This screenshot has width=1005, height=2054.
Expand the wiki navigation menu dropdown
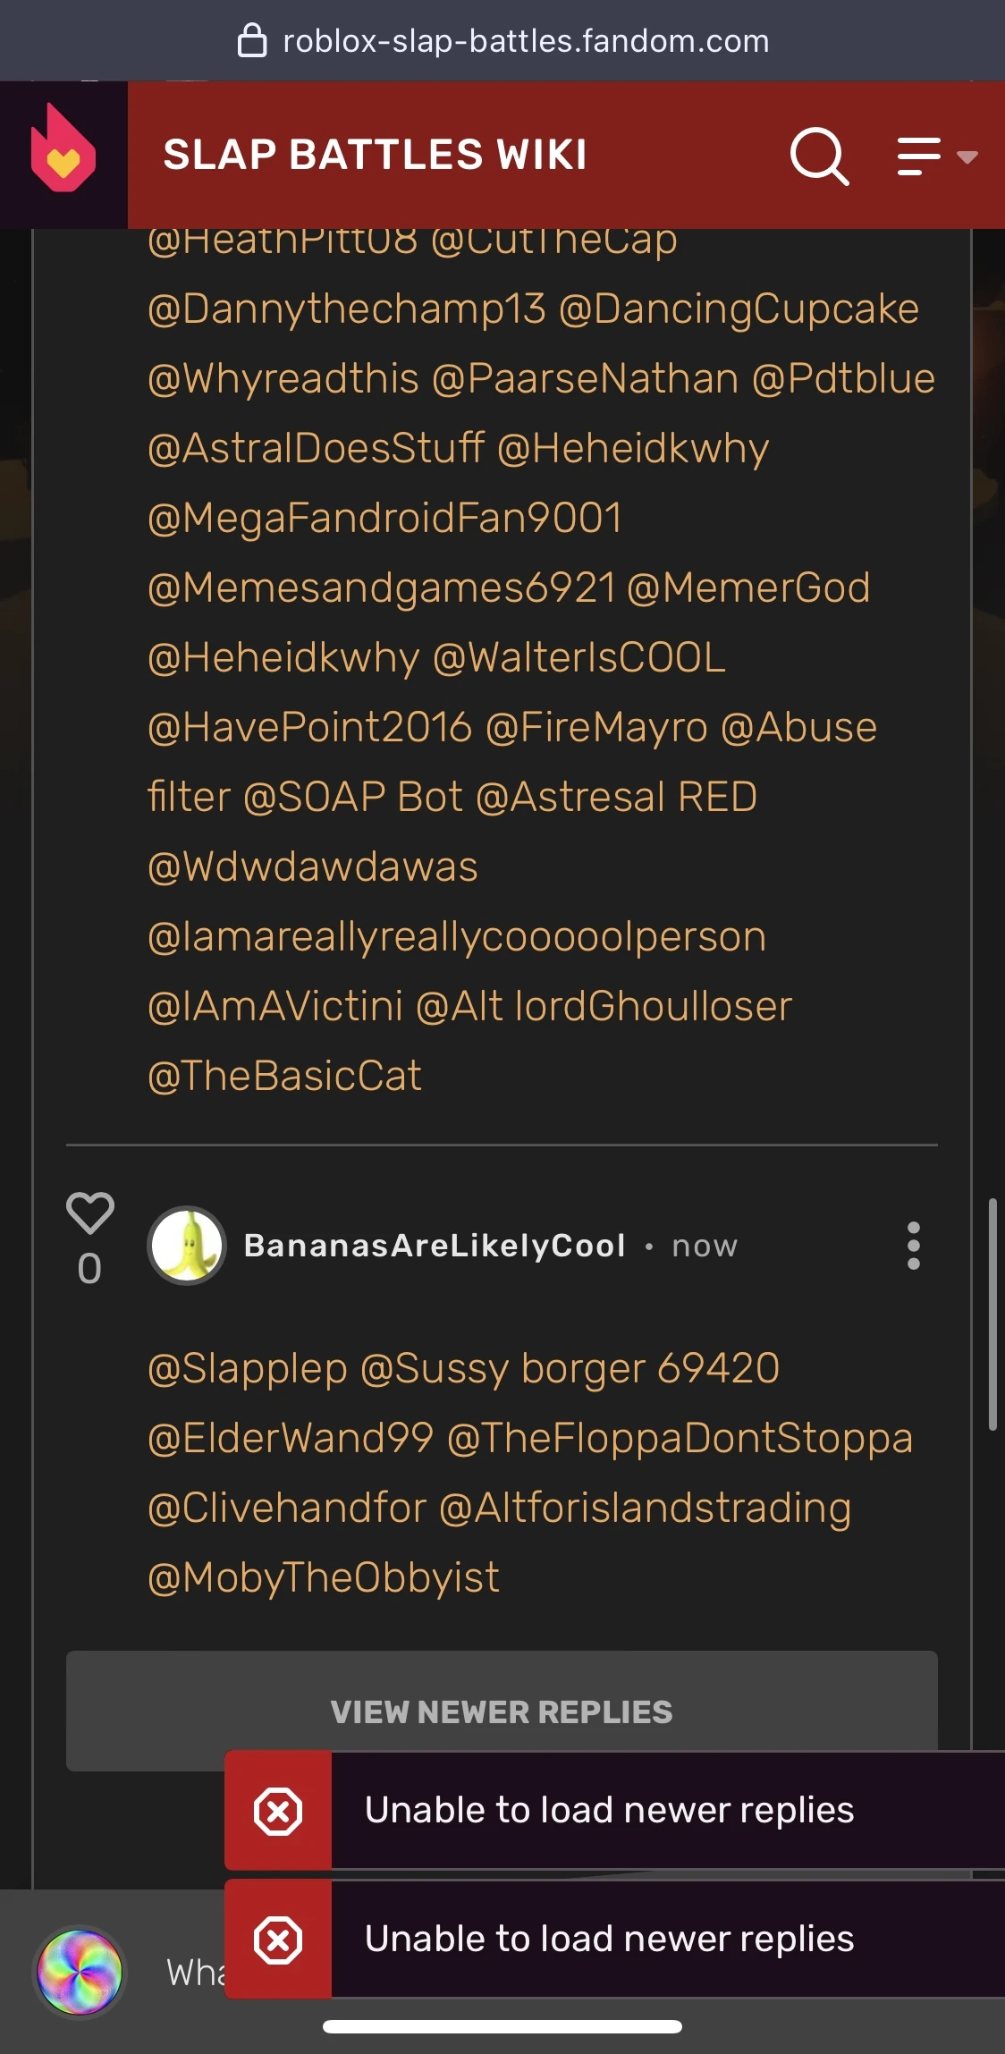[x=937, y=156]
